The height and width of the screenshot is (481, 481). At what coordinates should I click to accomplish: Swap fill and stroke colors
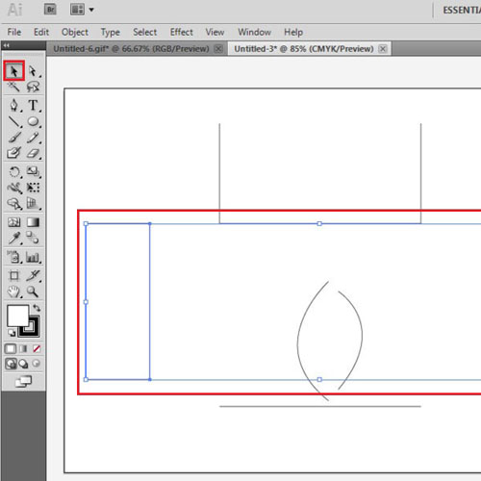point(37,308)
